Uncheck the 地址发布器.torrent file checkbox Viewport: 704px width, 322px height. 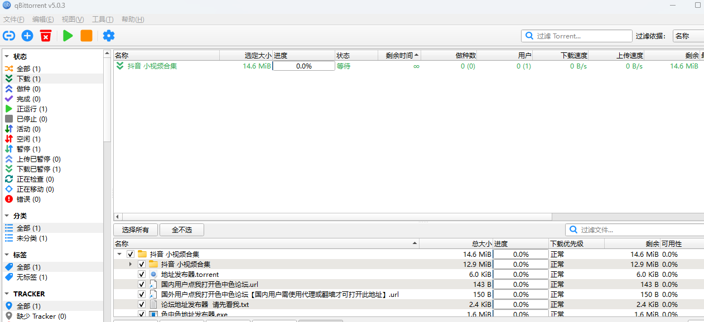pos(142,274)
